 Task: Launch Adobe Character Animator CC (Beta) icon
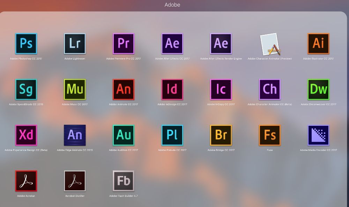click(x=270, y=89)
